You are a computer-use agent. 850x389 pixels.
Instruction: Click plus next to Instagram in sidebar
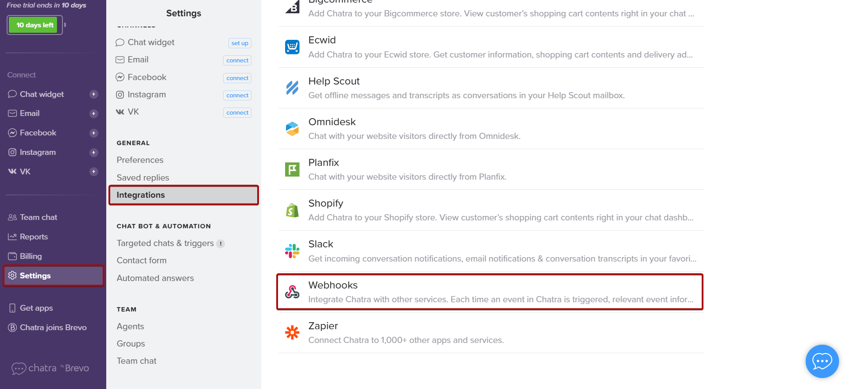(x=93, y=152)
